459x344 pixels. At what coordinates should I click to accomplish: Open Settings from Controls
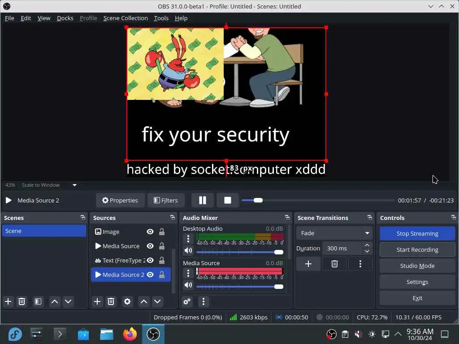tap(417, 282)
